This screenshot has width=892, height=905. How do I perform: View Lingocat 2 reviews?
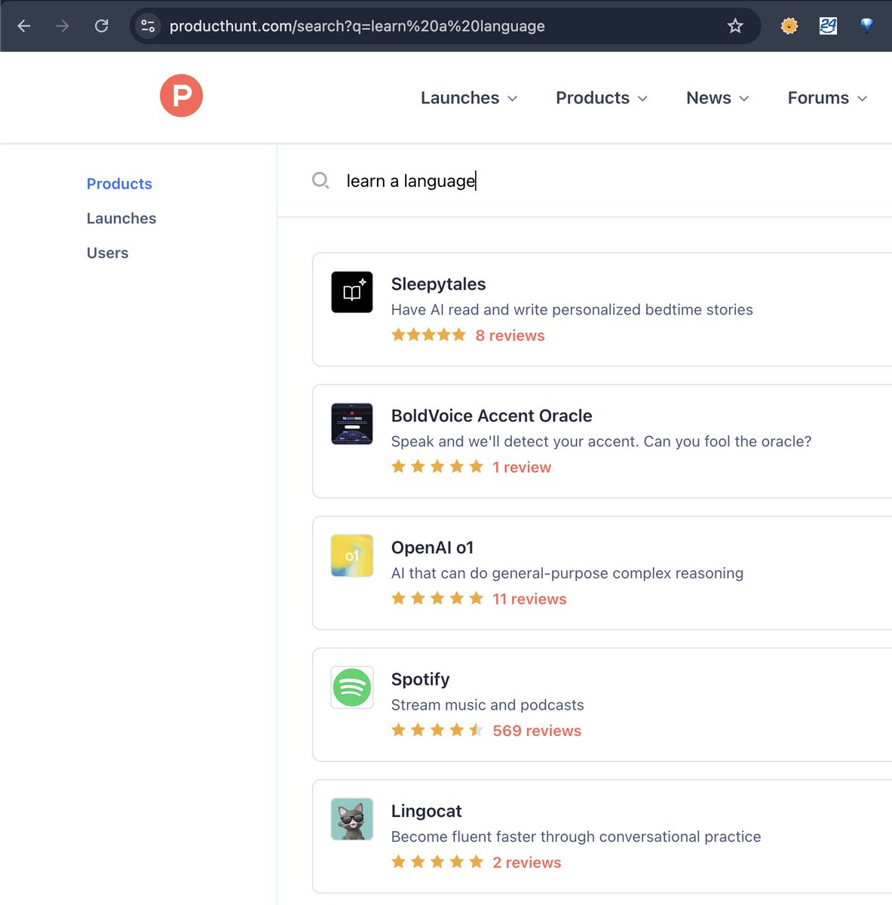[527, 863]
